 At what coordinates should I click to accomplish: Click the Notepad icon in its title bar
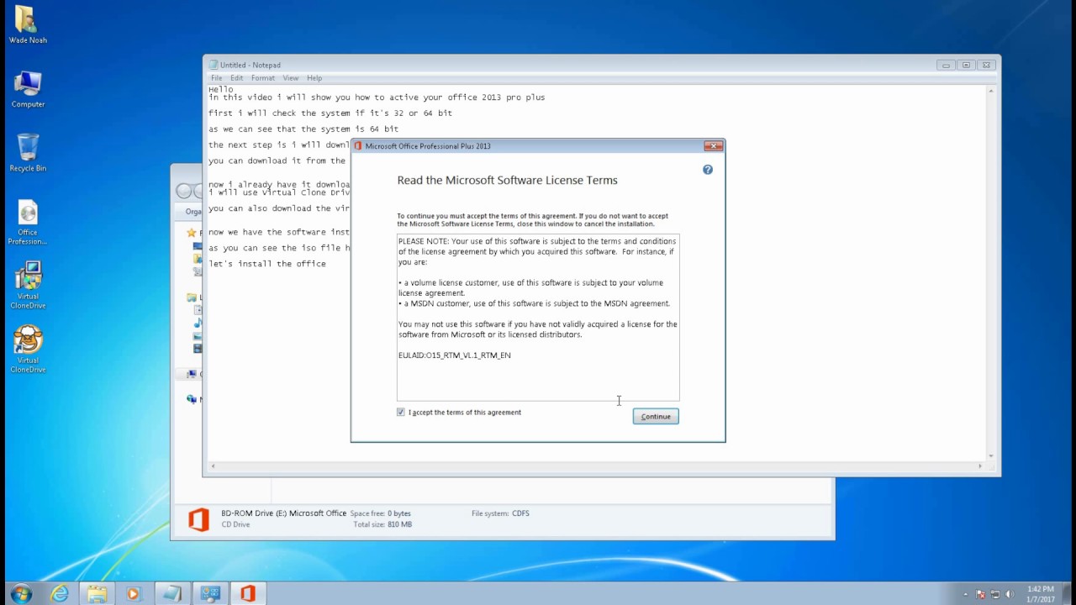point(214,65)
